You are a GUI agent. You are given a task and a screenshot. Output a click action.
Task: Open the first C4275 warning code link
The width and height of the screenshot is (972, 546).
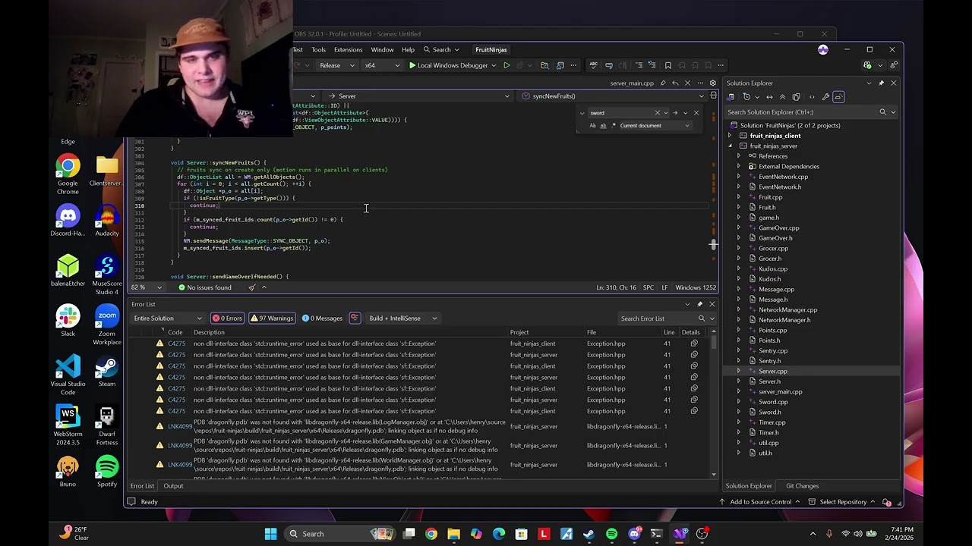pos(176,344)
